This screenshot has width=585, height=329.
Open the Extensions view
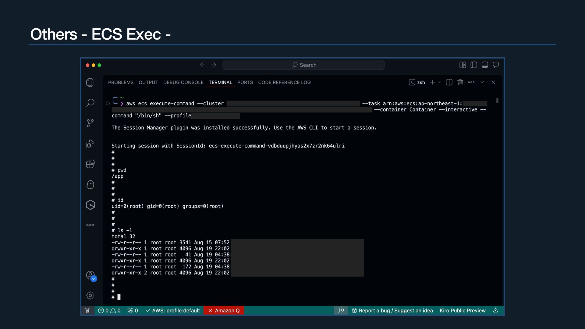[x=90, y=164]
